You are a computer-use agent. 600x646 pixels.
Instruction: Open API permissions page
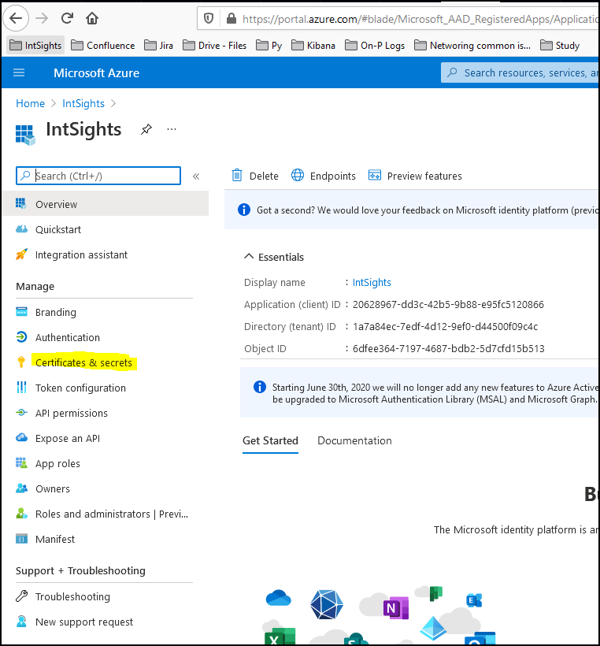point(71,413)
